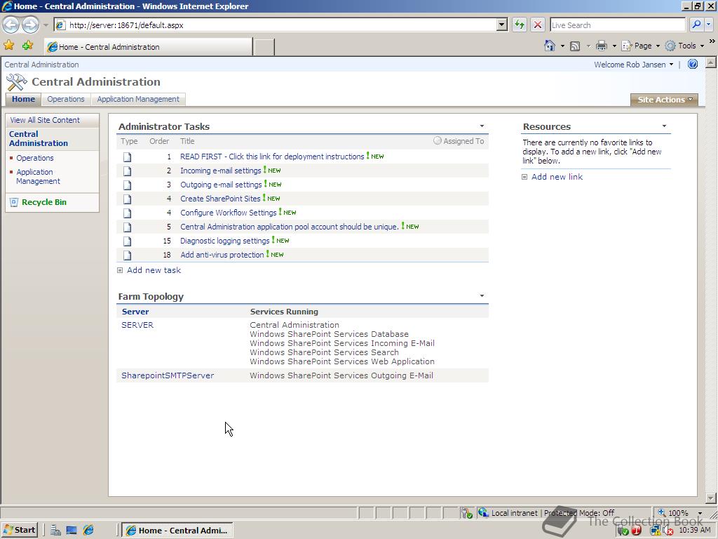Click the Server Manager quick launch icon
The height and width of the screenshot is (539, 718).
point(55,531)
